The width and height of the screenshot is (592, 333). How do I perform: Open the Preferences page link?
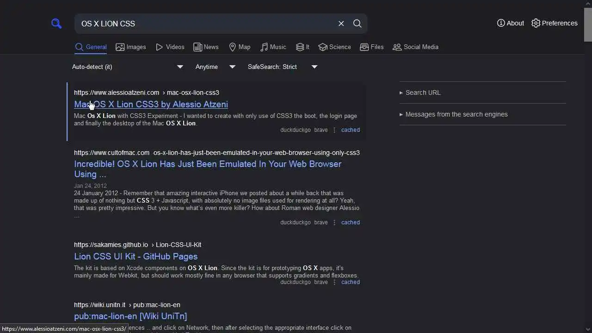click(x=555, y=23)
